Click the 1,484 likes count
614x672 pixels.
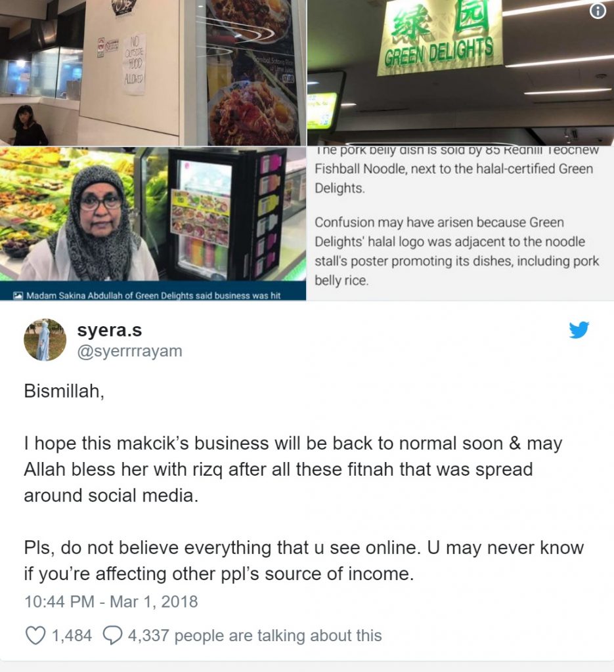(72, 635)
